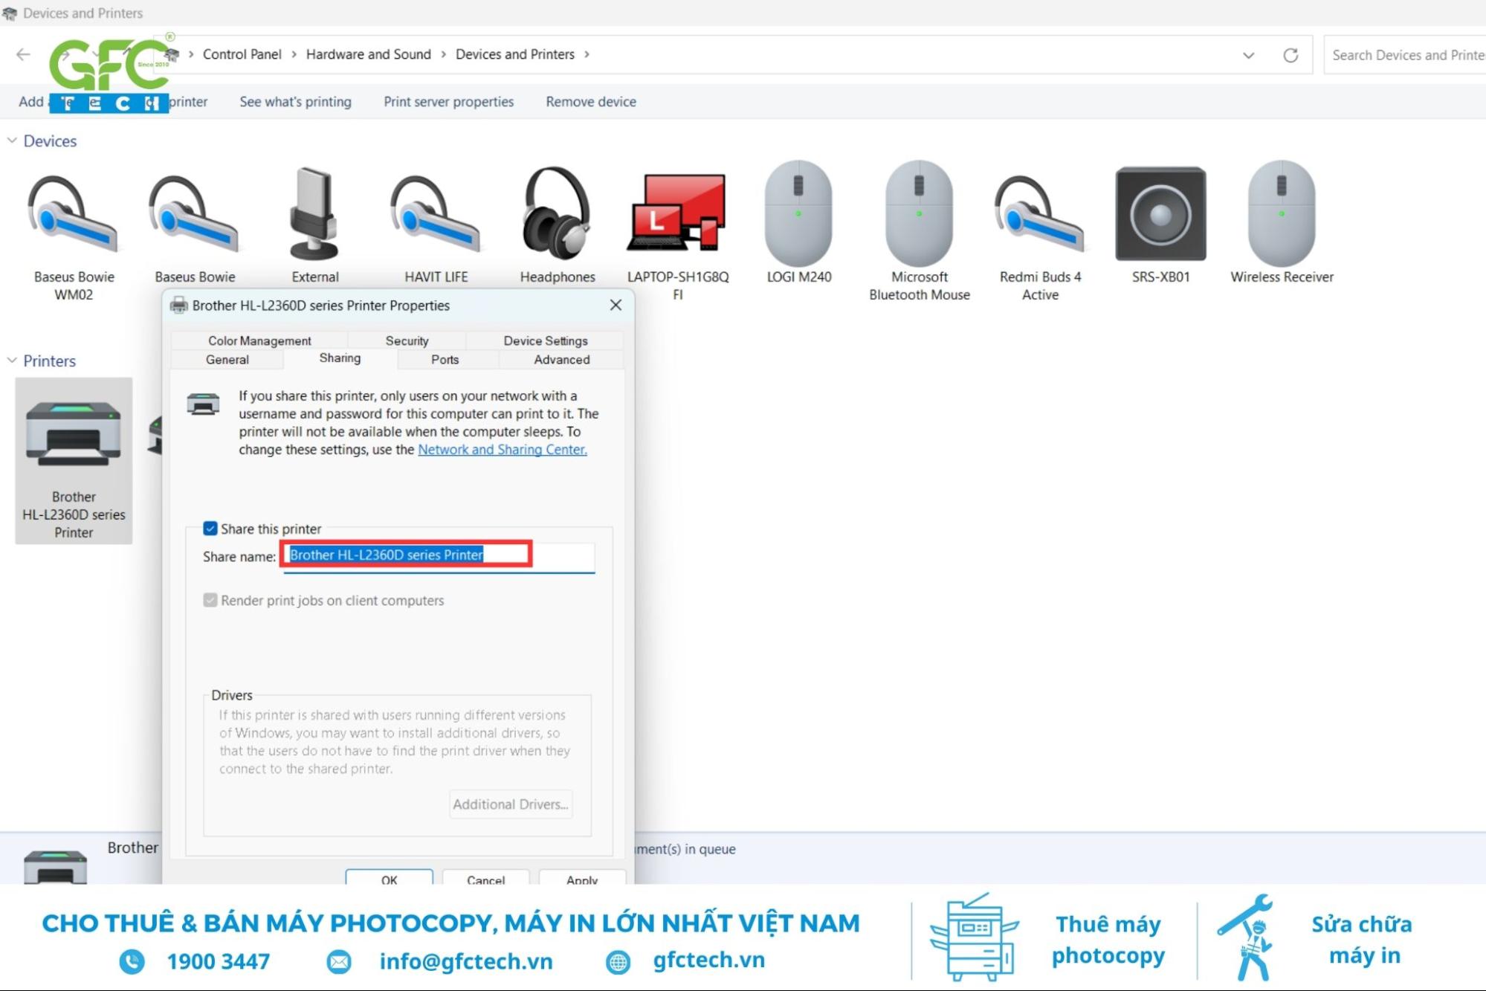Click Print server properties
This screenshot has height=991, width=1486.
click(x=448, y=102)
